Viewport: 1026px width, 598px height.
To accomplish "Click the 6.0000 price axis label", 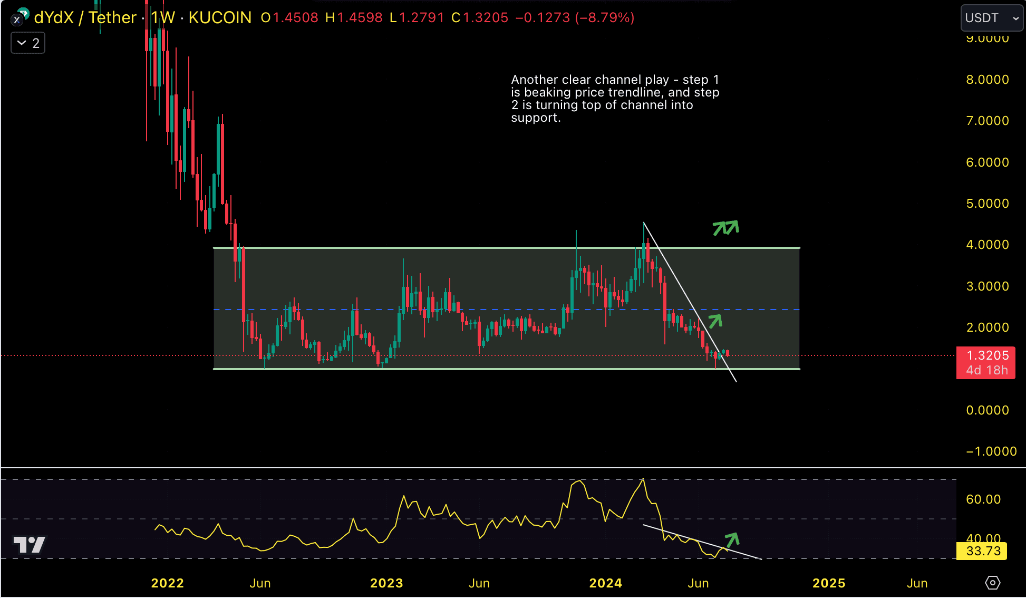I will [x=987, y=162].
